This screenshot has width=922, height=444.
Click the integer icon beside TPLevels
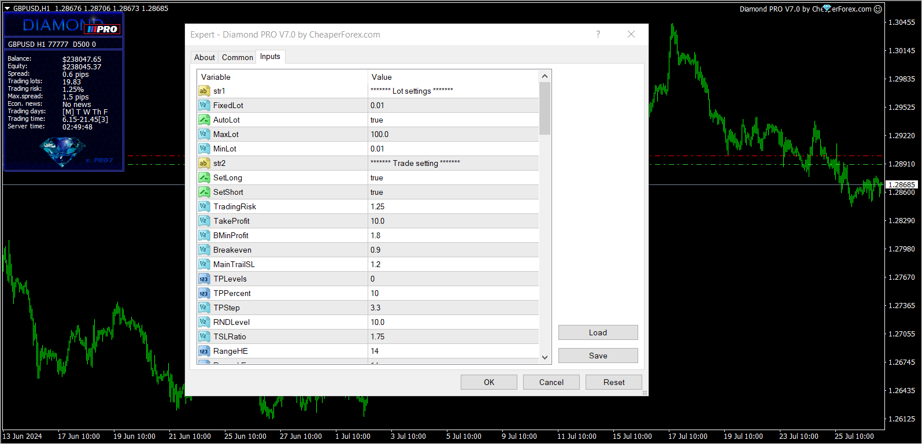click(x=204, y=279)
